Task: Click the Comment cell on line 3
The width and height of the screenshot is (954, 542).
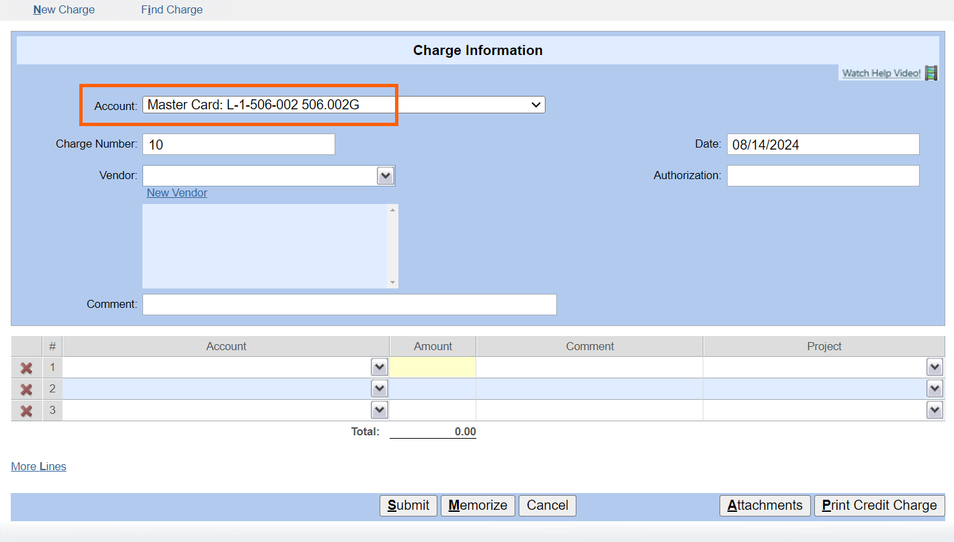Action: 589,411
